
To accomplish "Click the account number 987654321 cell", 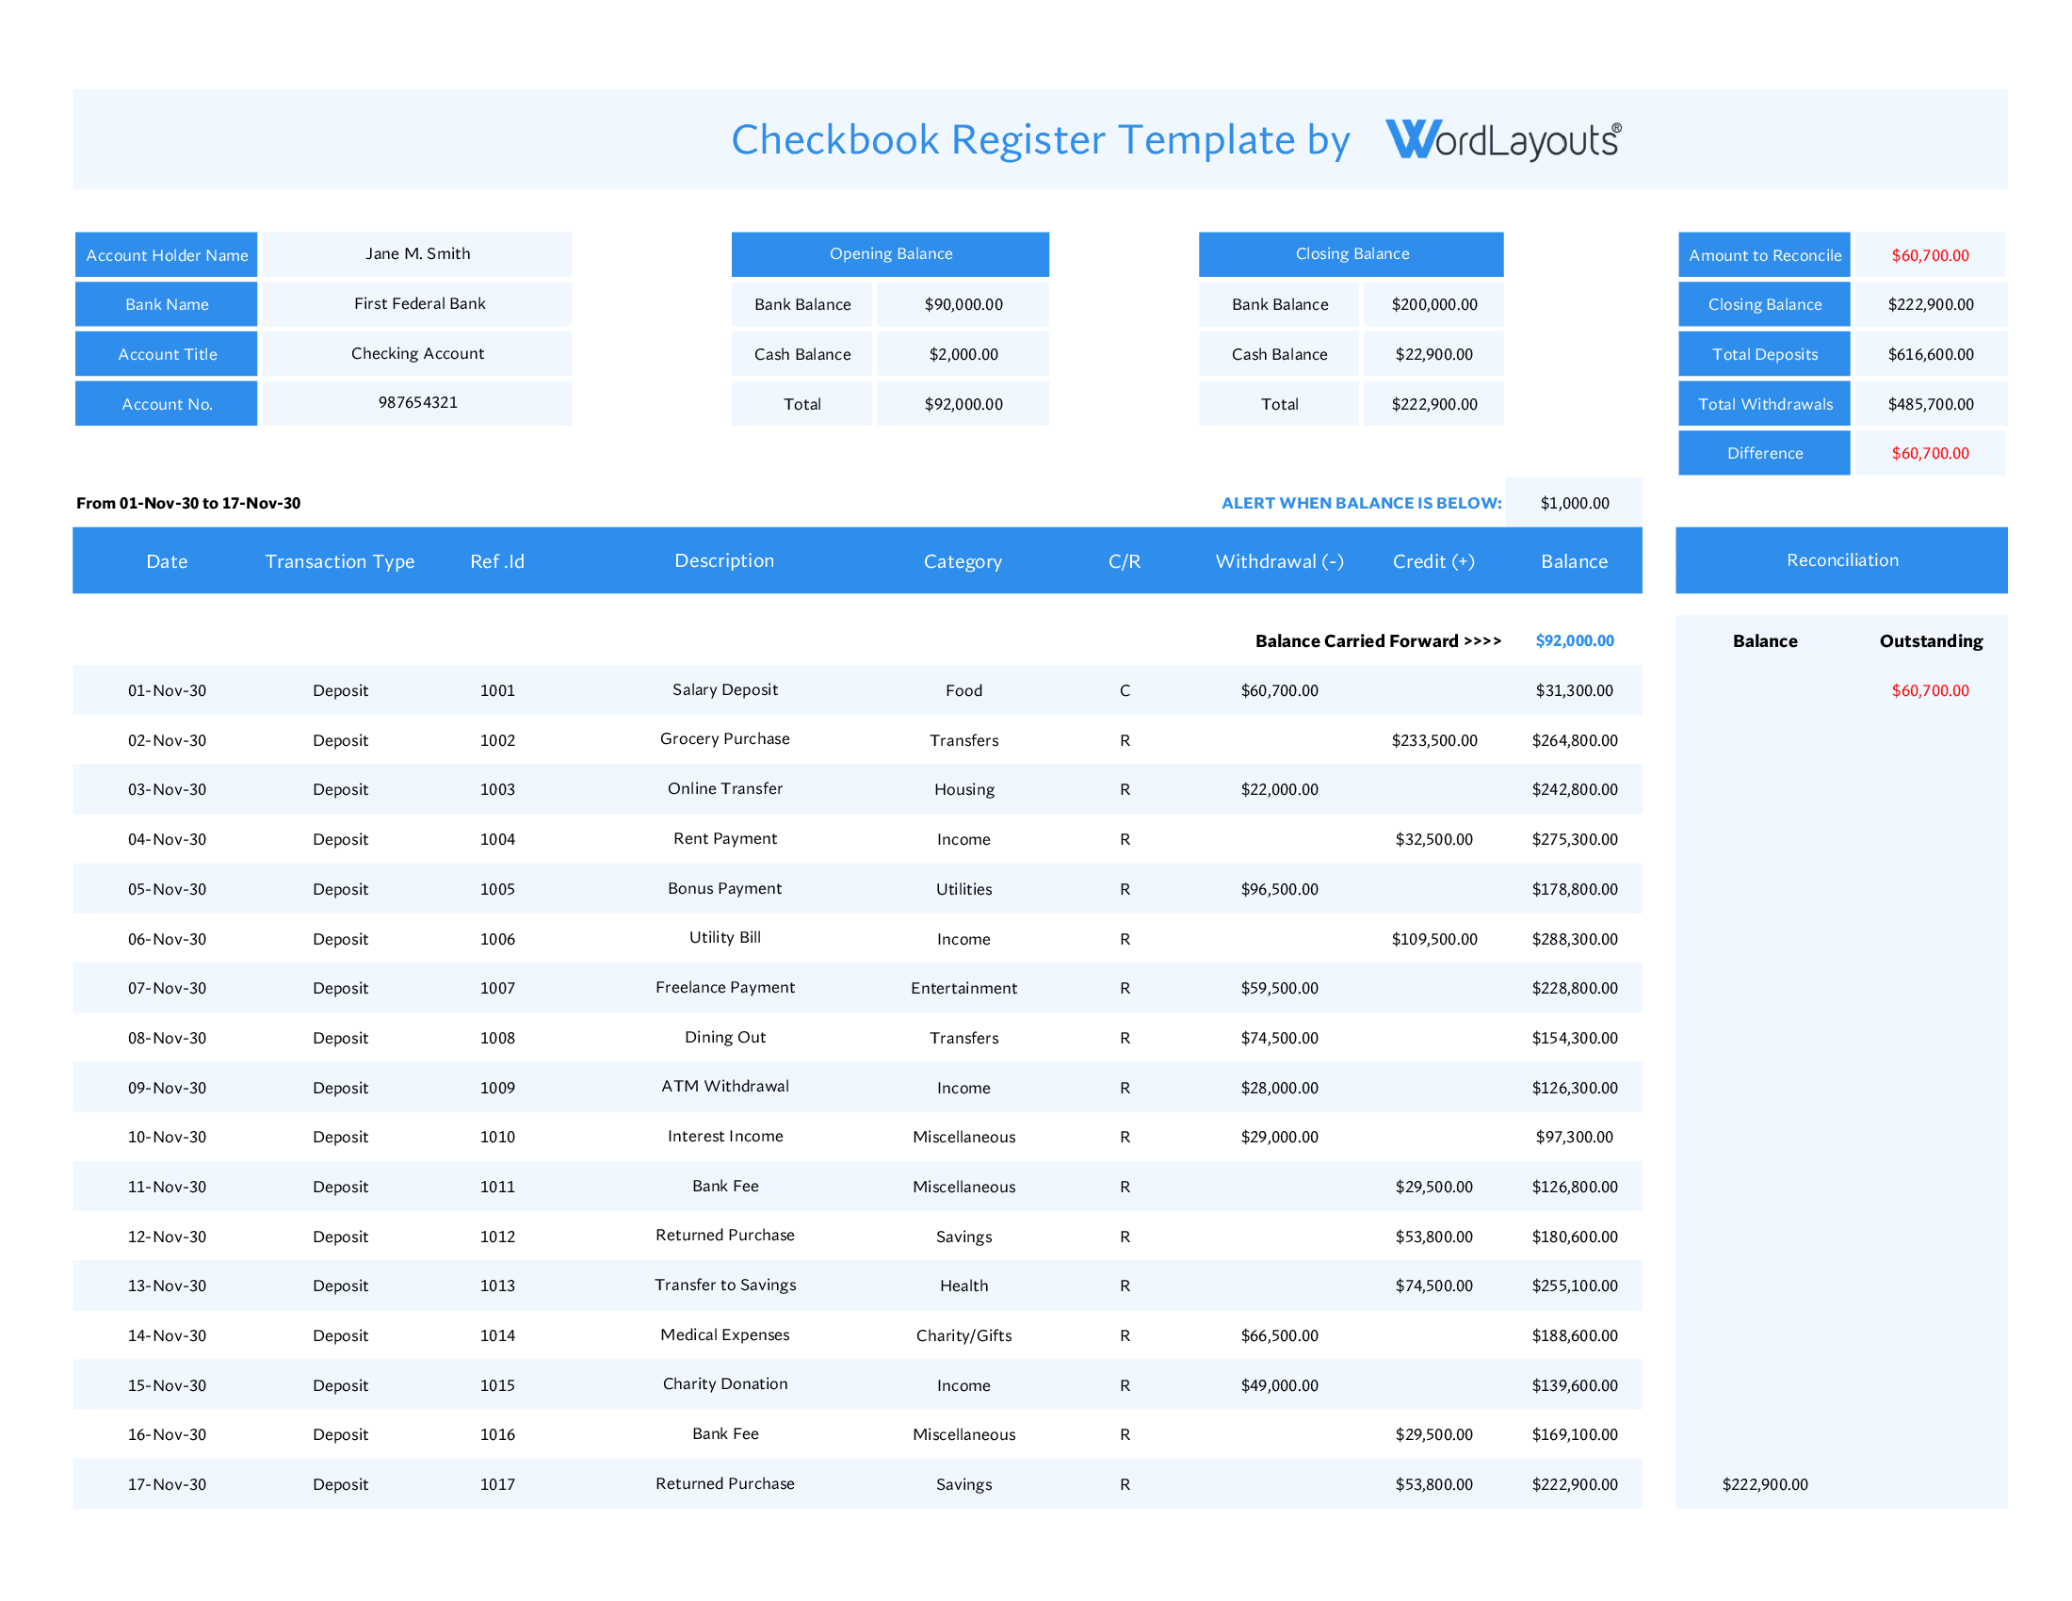I will click(x=417, y=402).
